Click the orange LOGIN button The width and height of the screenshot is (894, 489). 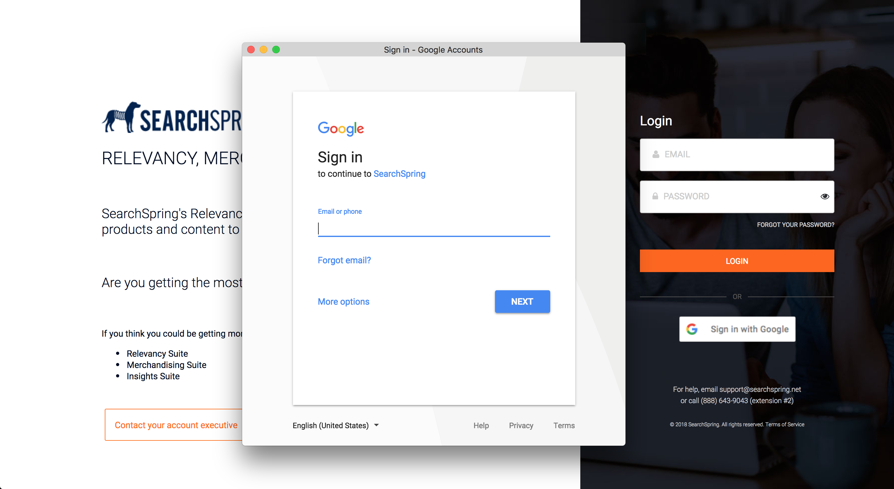(x=737, y=261)
